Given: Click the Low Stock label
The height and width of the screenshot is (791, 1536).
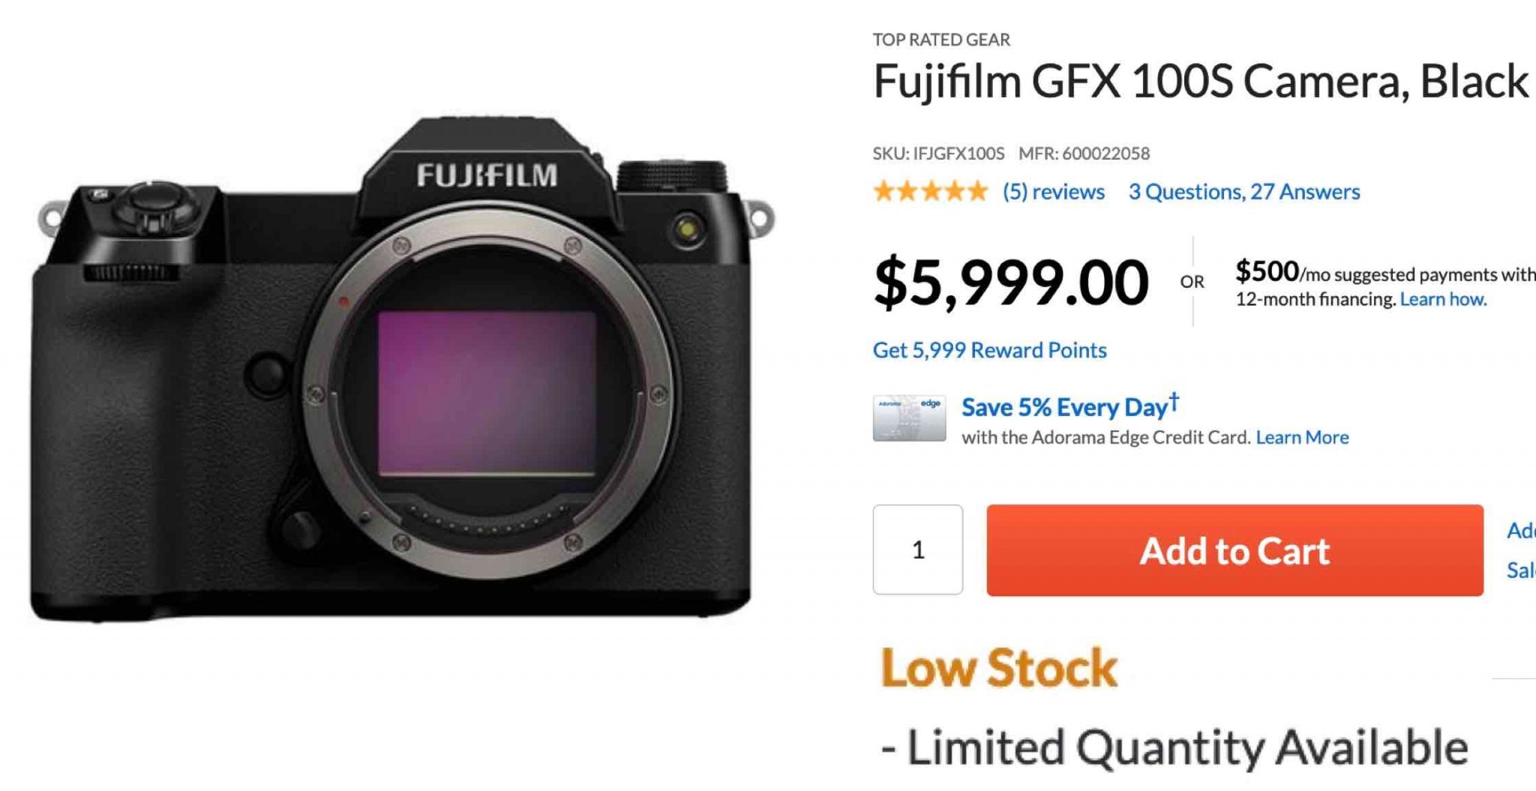Looking at the screenshot, I should coord(999,667).
